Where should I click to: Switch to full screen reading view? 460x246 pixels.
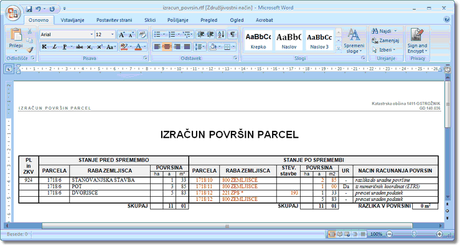click(340, 234)
